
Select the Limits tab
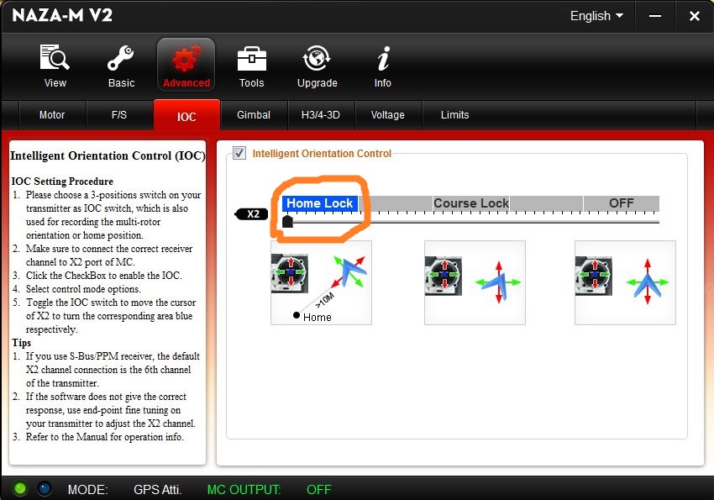point(454,115)
